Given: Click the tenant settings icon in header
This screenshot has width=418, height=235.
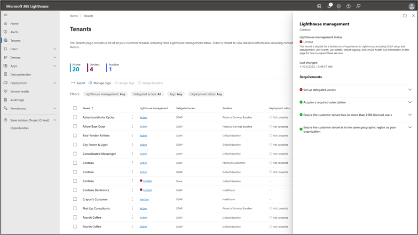Looking at the screenshot, I should [x=319, y=6].
